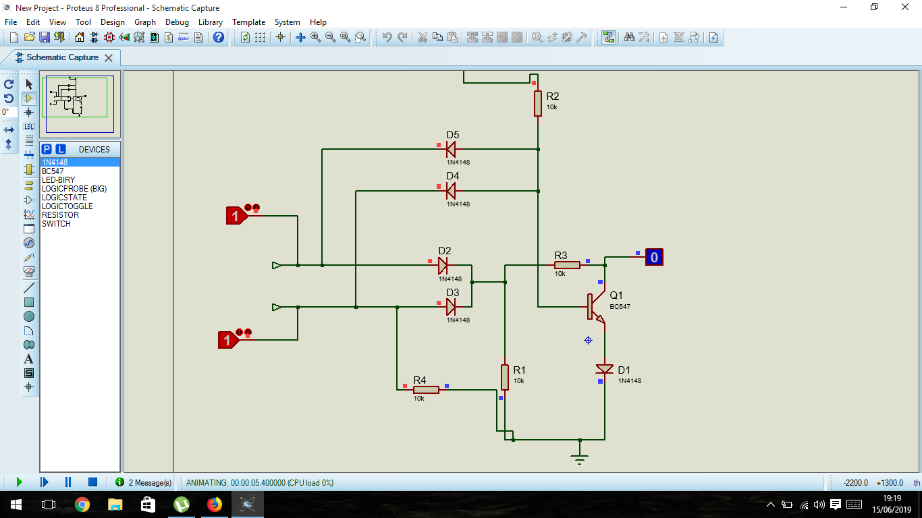Open the PCB Layout red chip icon

click(x=109, y=37)
